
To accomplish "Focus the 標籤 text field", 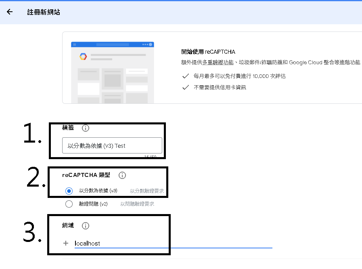I will pyautogui.click(x=112, y=145).
